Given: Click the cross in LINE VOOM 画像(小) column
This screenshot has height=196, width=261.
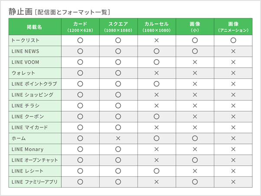Looking at the screenshot, I should pos(195,62).
